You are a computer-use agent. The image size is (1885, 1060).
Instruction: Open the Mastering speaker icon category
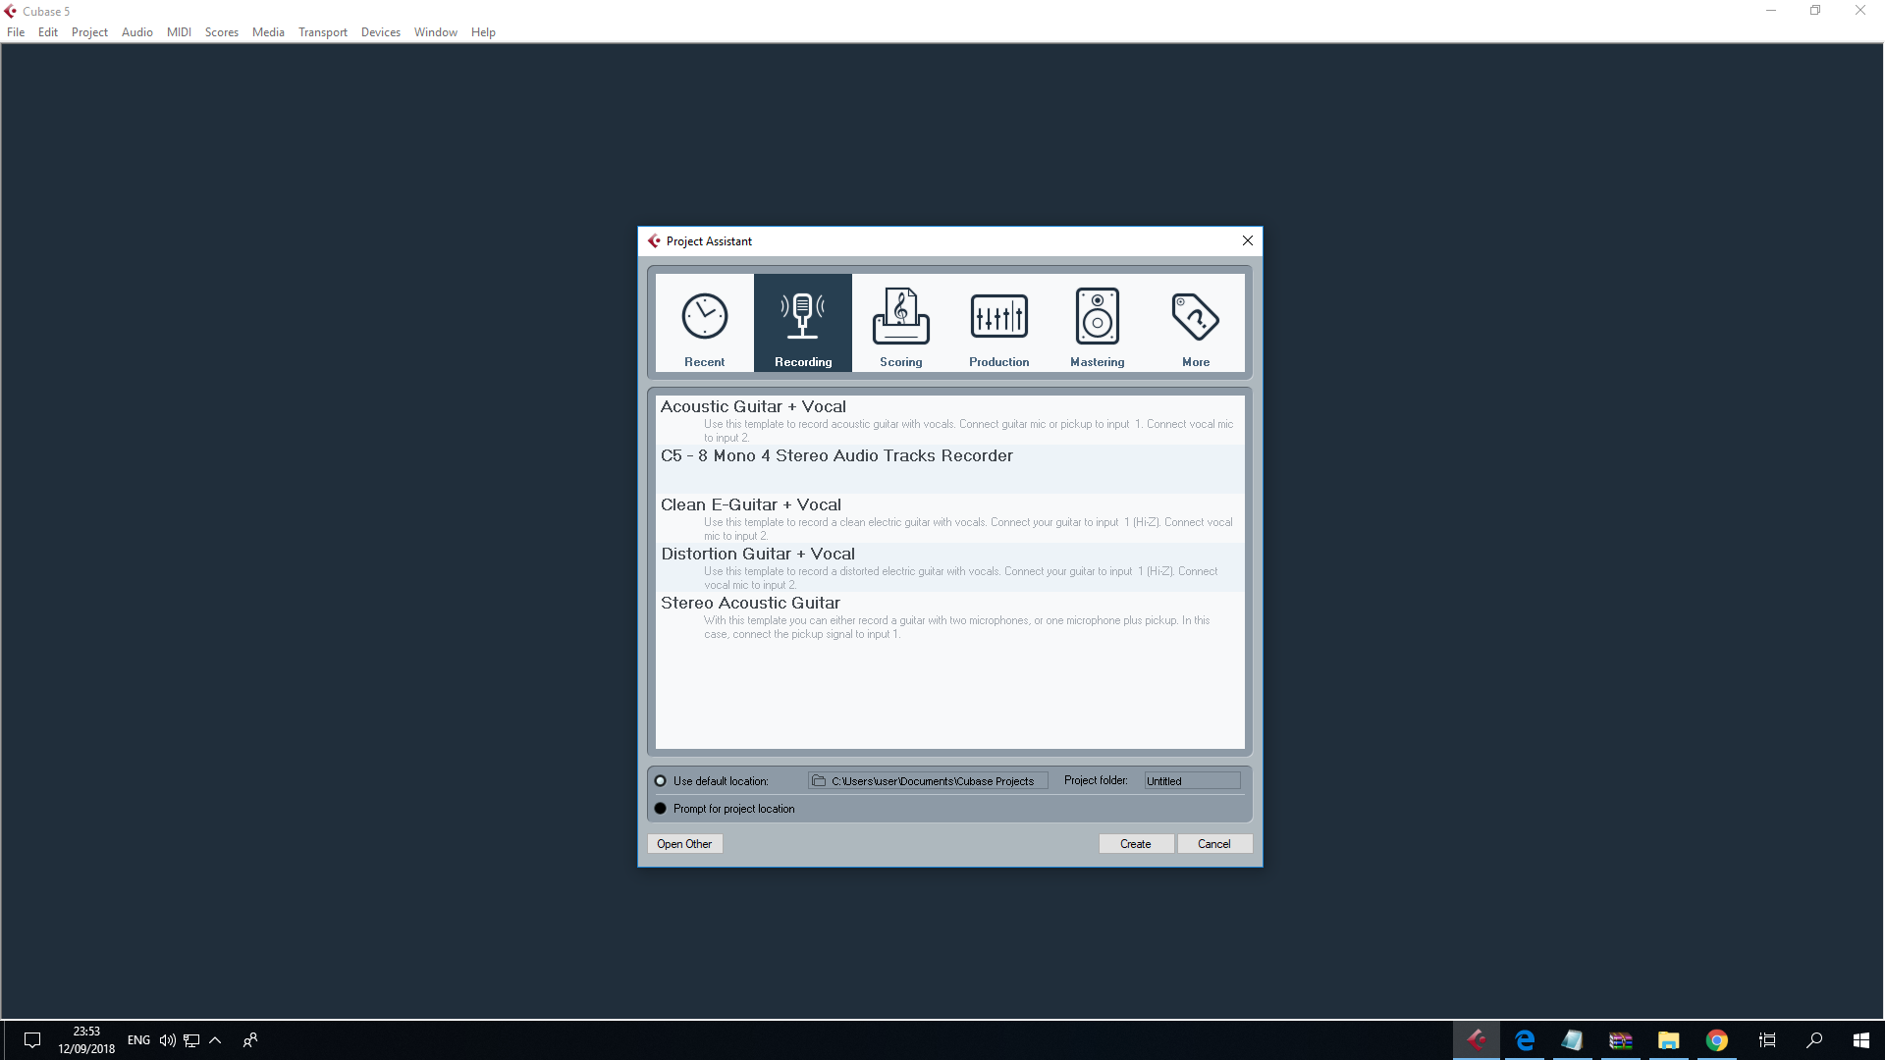[1097, 323]
